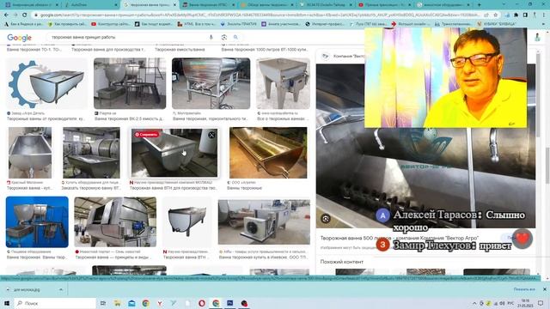This screenshot has height=309, width=550.
Task: Open File Explorer from the taskbar
Action: (117, 303)
